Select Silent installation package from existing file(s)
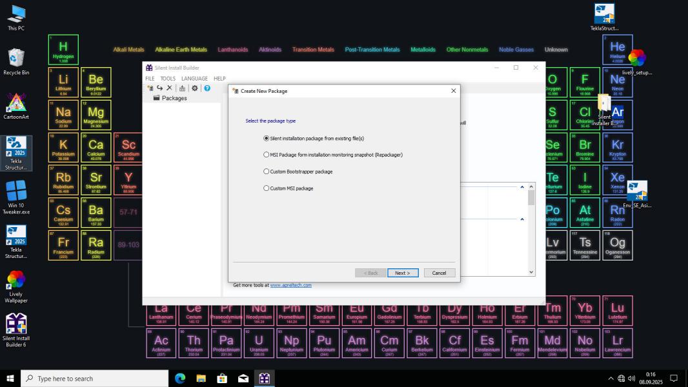688x387 pixels. coord(267,138)
